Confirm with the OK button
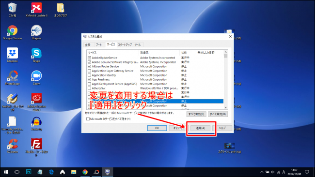Image resolution: width=315 pixels, height=177 pixels. click(157, 128)
